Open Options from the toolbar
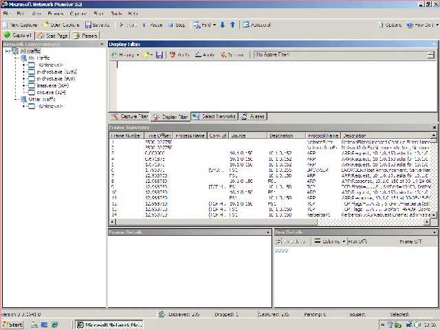The image size is (440, 330). (390, 25)
